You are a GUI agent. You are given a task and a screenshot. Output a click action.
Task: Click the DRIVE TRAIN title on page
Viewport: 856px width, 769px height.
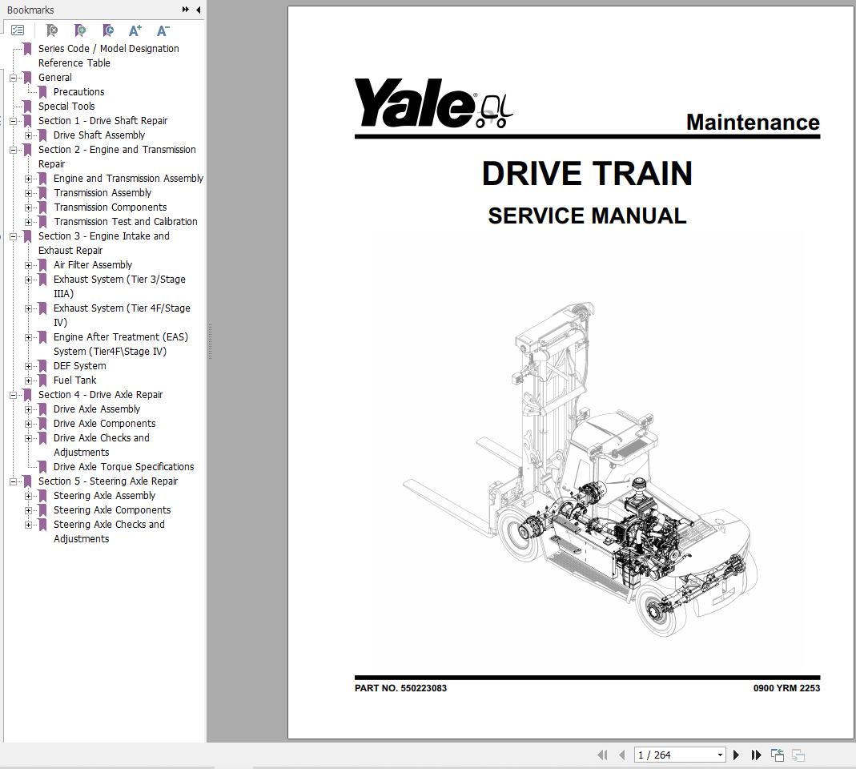[587, 174]
